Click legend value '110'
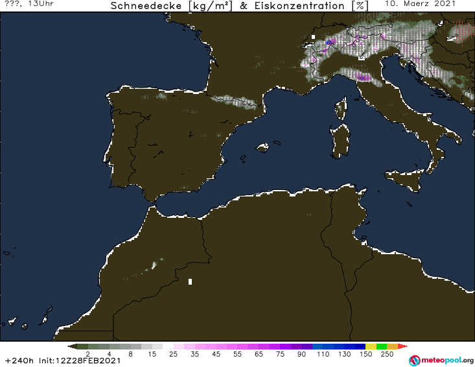 point(323,353)
